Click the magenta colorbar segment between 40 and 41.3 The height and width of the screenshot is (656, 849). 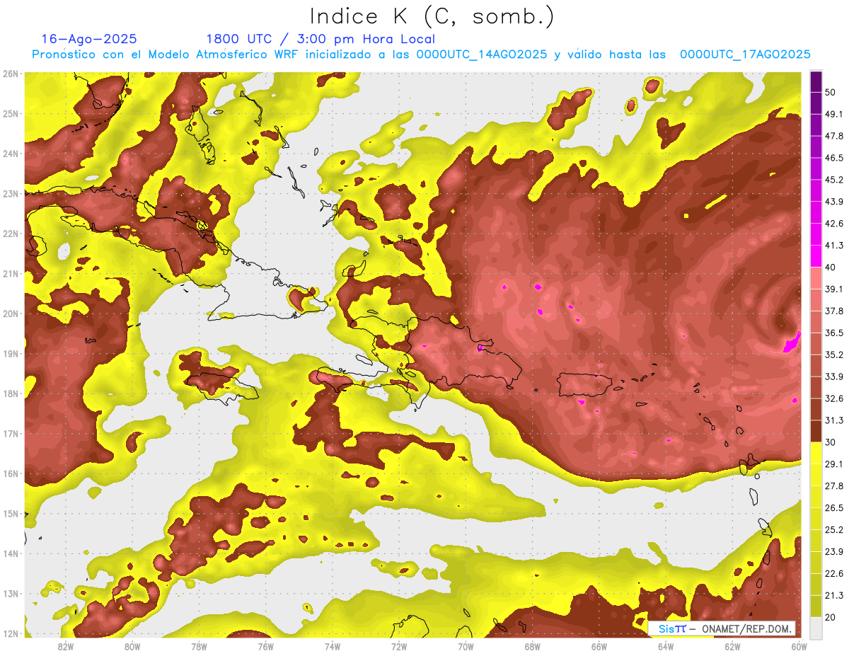[816, 256]
